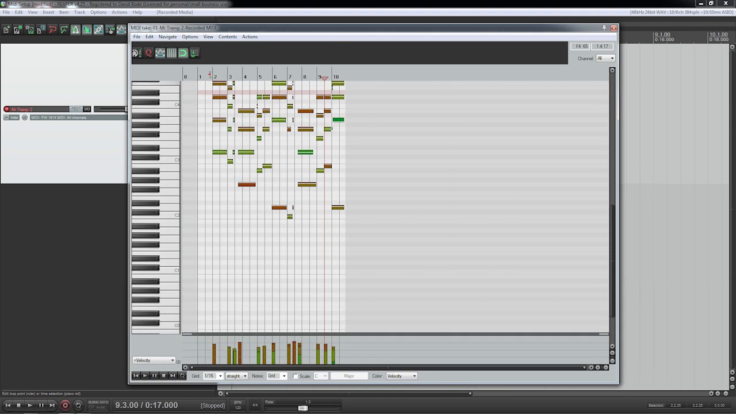Click the plus button to add CC lane

(178, 362)
